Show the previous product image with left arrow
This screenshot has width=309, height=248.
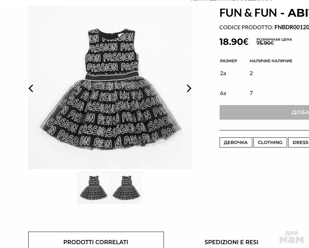tap(31, 88)
